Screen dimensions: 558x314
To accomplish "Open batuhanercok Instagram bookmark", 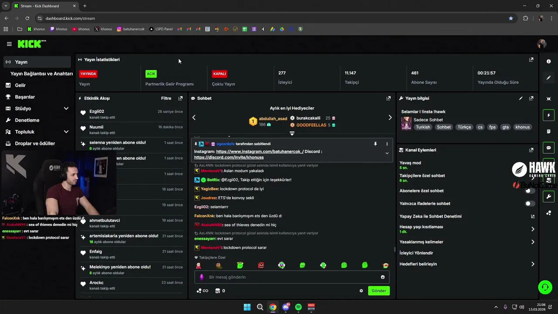I will (x=131, y=29).
